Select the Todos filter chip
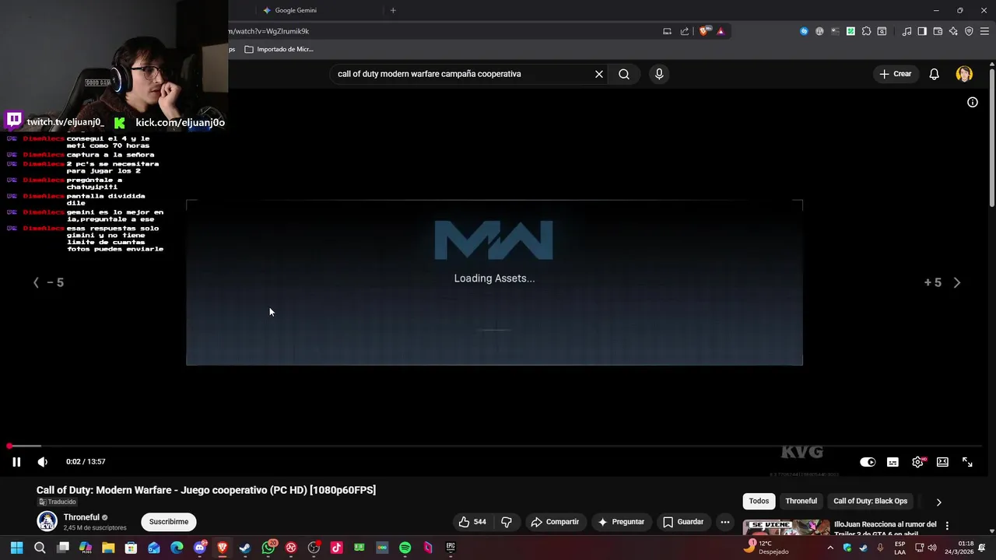 [x=759, y=501]
